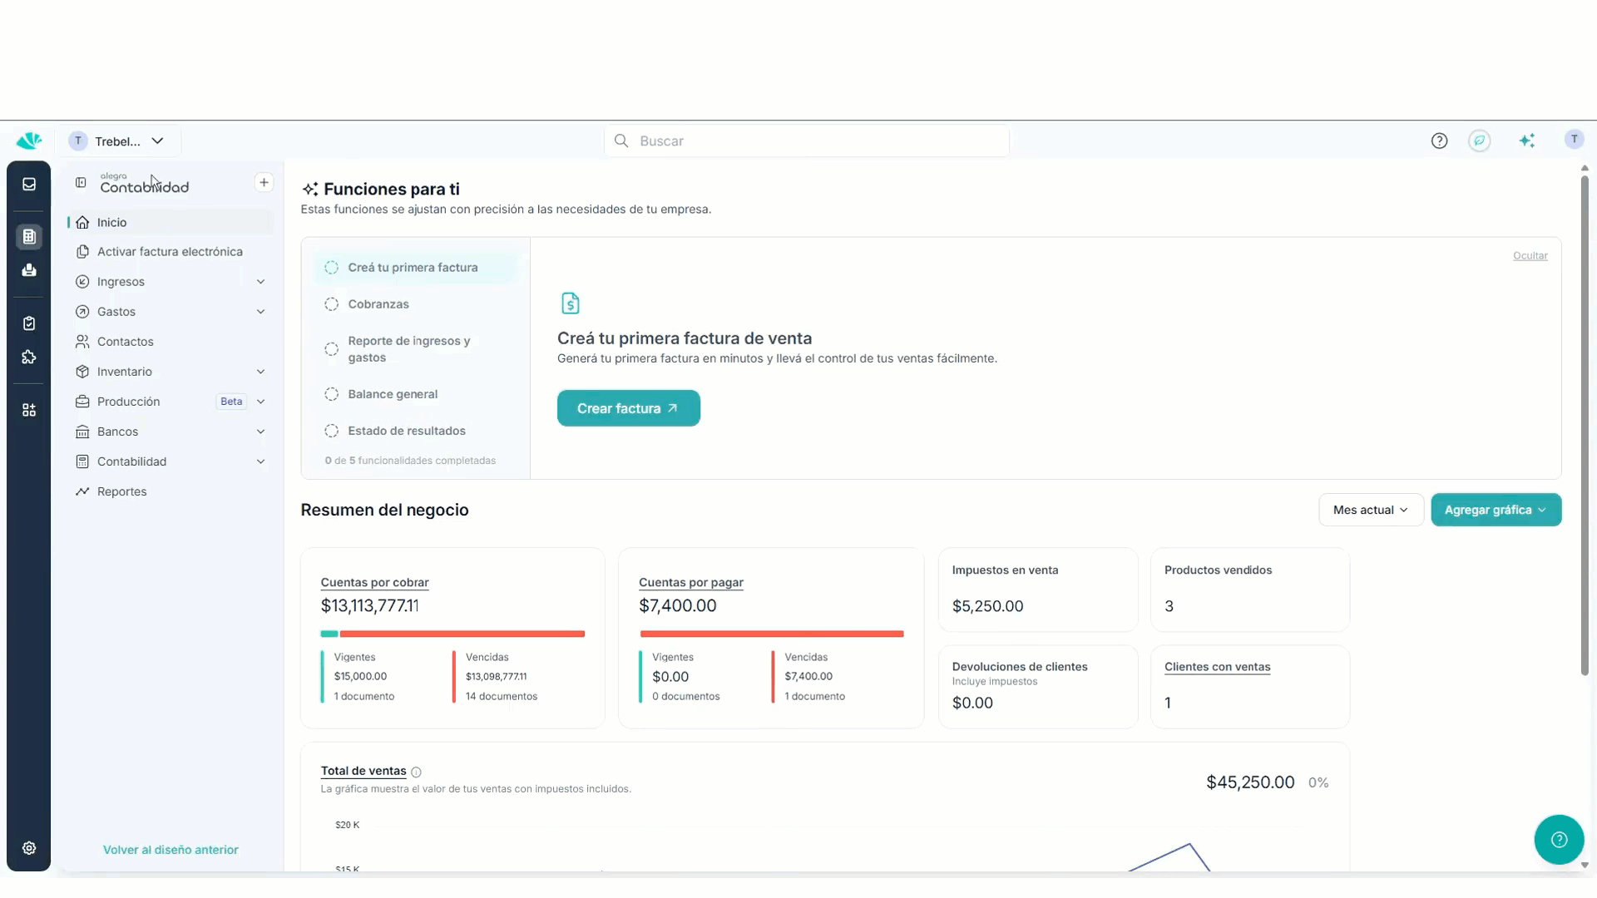Select the Contabilidad app icon in rail

29,237
